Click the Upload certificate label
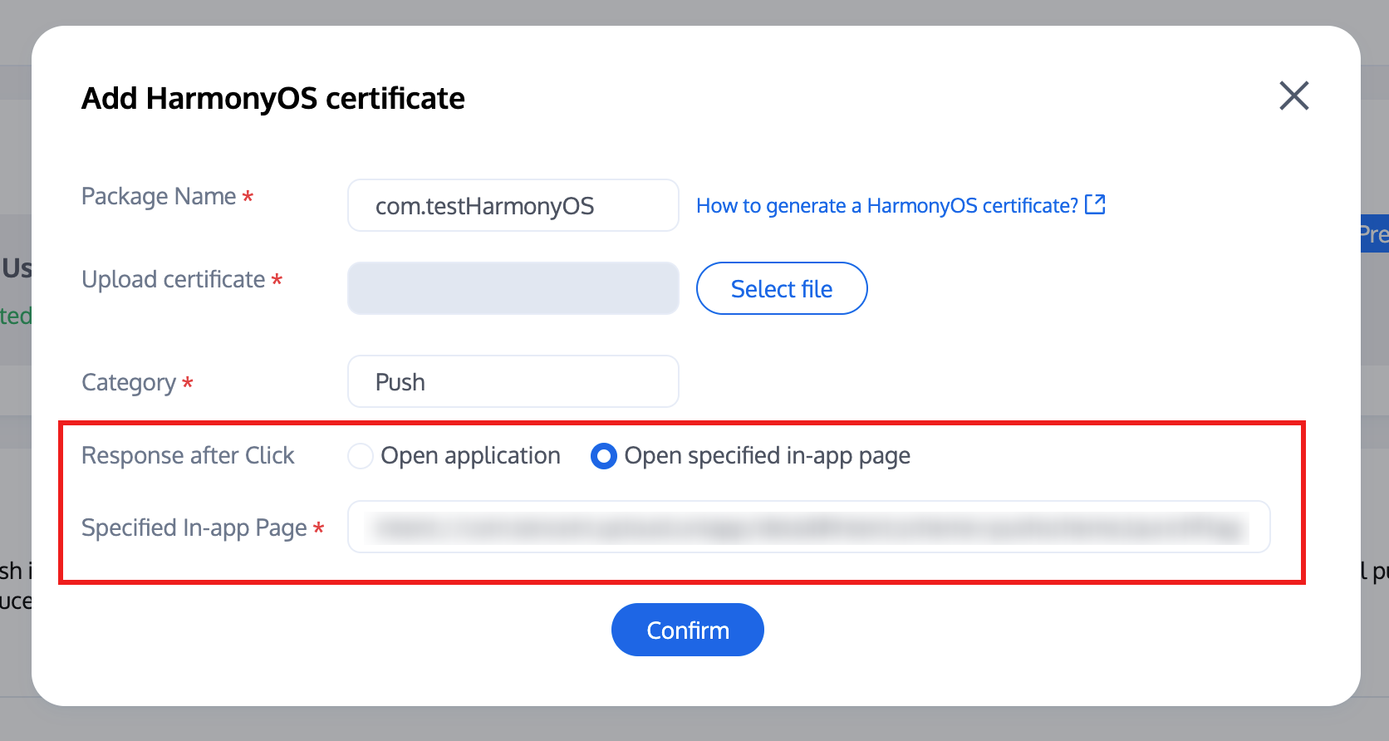The width and height of the screenshot is (1389, 741). 173,280
